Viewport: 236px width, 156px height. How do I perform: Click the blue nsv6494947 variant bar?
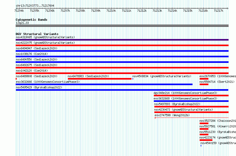click(122, 51)
